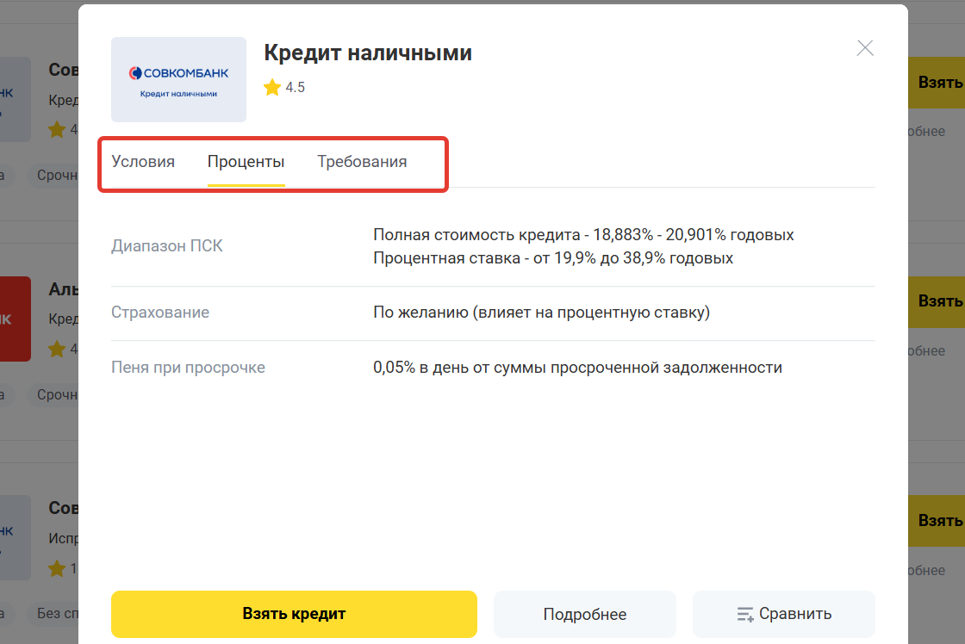Viewport: 965px width, 644px height.
Task: Click the Полная стоимость кредита line
Action: 583,235
